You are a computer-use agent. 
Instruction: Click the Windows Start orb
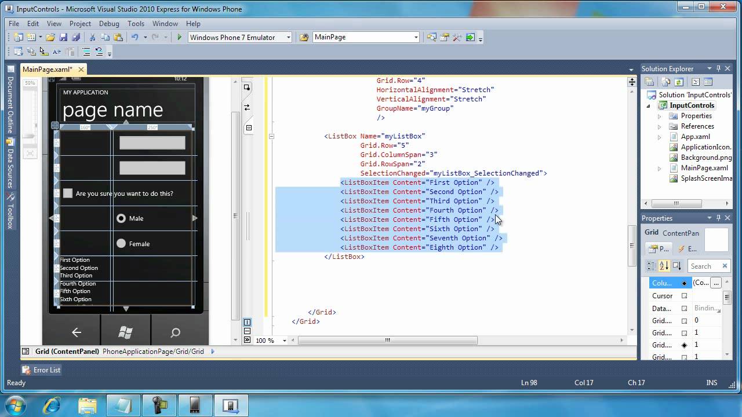pyautogui.click(x=16, y=405)
